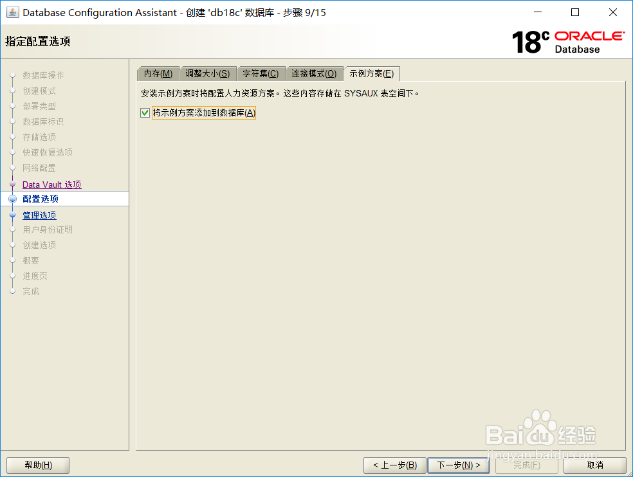This screenshot has height=477, width=633.
Task: Uncheck 将示例方案添加到数据库(A)
Action: (x=145, y=113)
